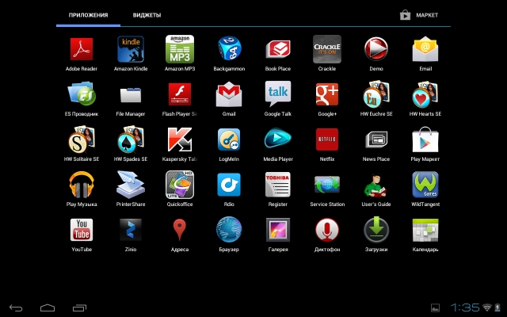Switch to the Виджеты tab

click(x=147, y=15)
